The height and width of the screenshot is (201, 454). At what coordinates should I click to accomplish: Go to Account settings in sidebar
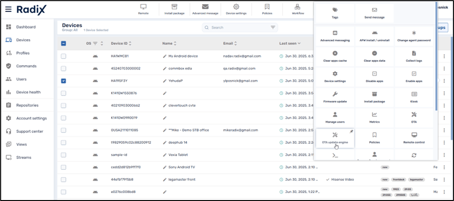(31, 118)
